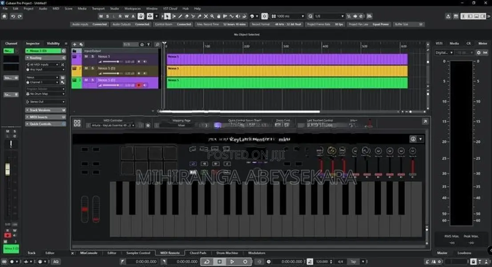This screenshot has width=492, height=267.
Task: Click the Find Tracks magnifier icon
Action: [157, 44]
